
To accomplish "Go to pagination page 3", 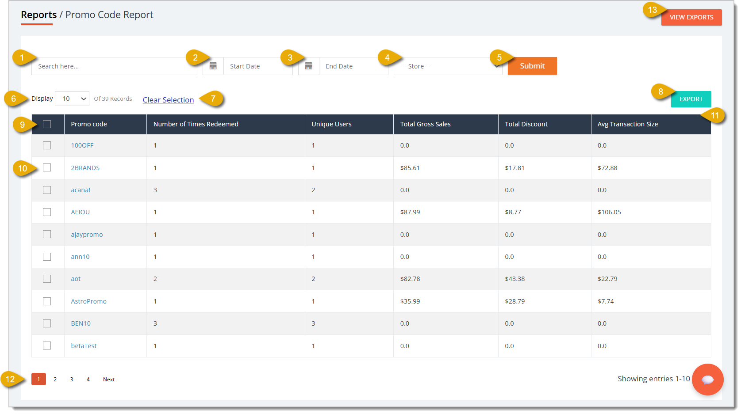I will 72,379.
